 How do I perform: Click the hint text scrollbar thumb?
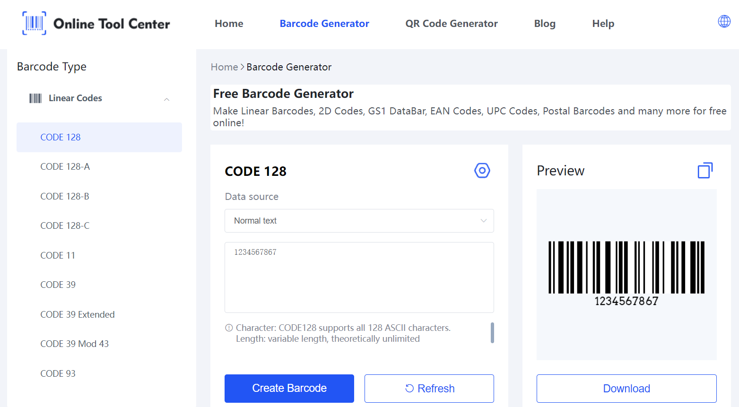pyautogui.click(x=492, y=333)
